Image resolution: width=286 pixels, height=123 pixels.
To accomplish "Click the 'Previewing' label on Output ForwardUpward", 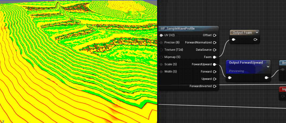I will pos(236,71).
